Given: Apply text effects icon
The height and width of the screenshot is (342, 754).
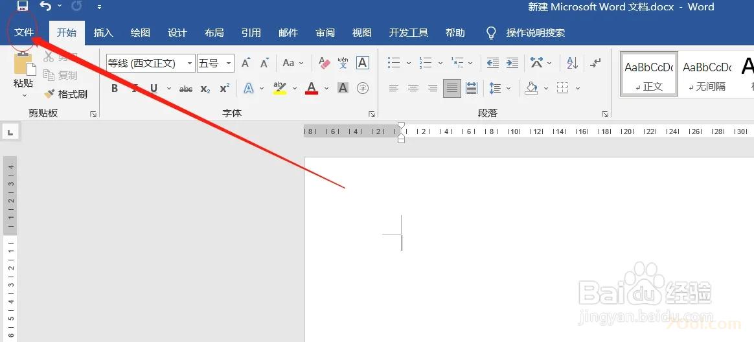Looking at the screenshot, I should 249,89.
